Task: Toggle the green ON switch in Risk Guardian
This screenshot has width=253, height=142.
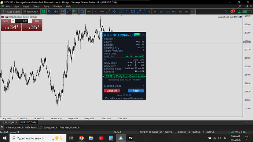Action: coord(137,34)
